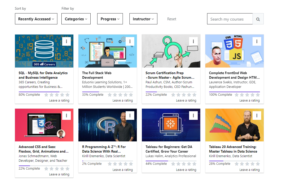This screenshot has height=180, width=282.
Task: Open Complete FrontEnd Web Development thumbnail
Action: click(x=235, y=51)
